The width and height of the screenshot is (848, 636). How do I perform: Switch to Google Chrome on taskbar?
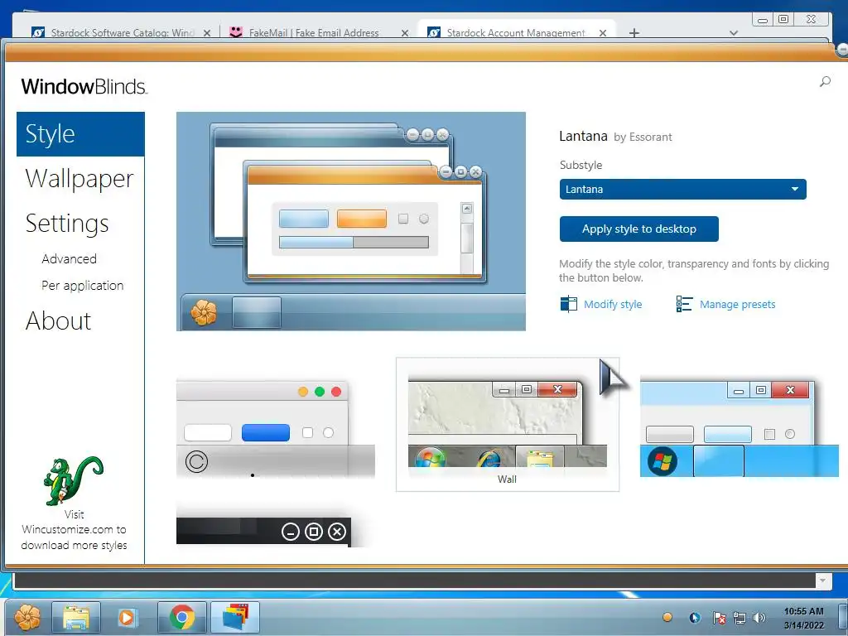point(181,617)
